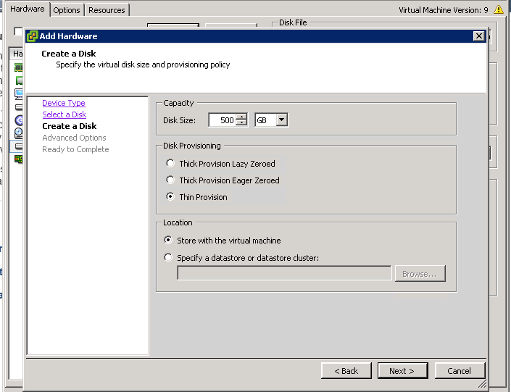Click the resize grip at dialog's bottom-right corner
Screen dimensions: 511x392
coord(482,383)
